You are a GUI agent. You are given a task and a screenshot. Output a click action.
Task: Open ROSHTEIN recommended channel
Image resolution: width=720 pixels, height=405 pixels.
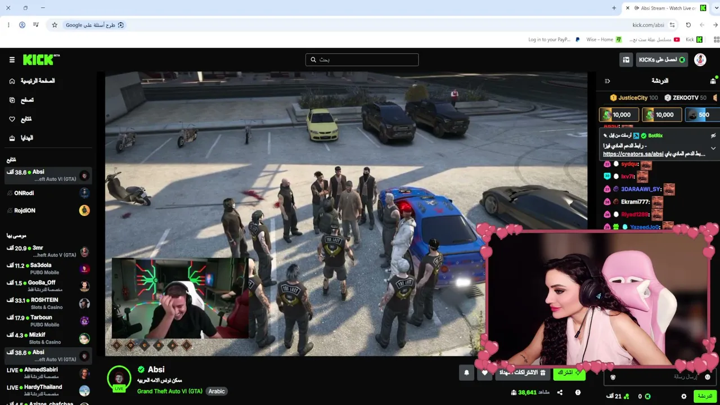47,304
